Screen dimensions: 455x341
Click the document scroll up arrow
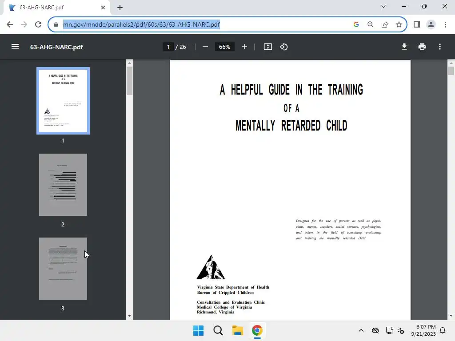[451, 63]
